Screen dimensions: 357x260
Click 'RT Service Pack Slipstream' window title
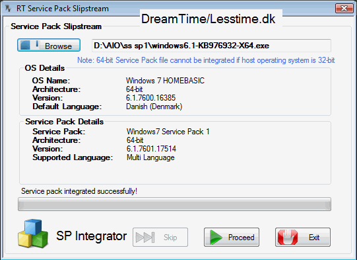(x=63, y=9)
